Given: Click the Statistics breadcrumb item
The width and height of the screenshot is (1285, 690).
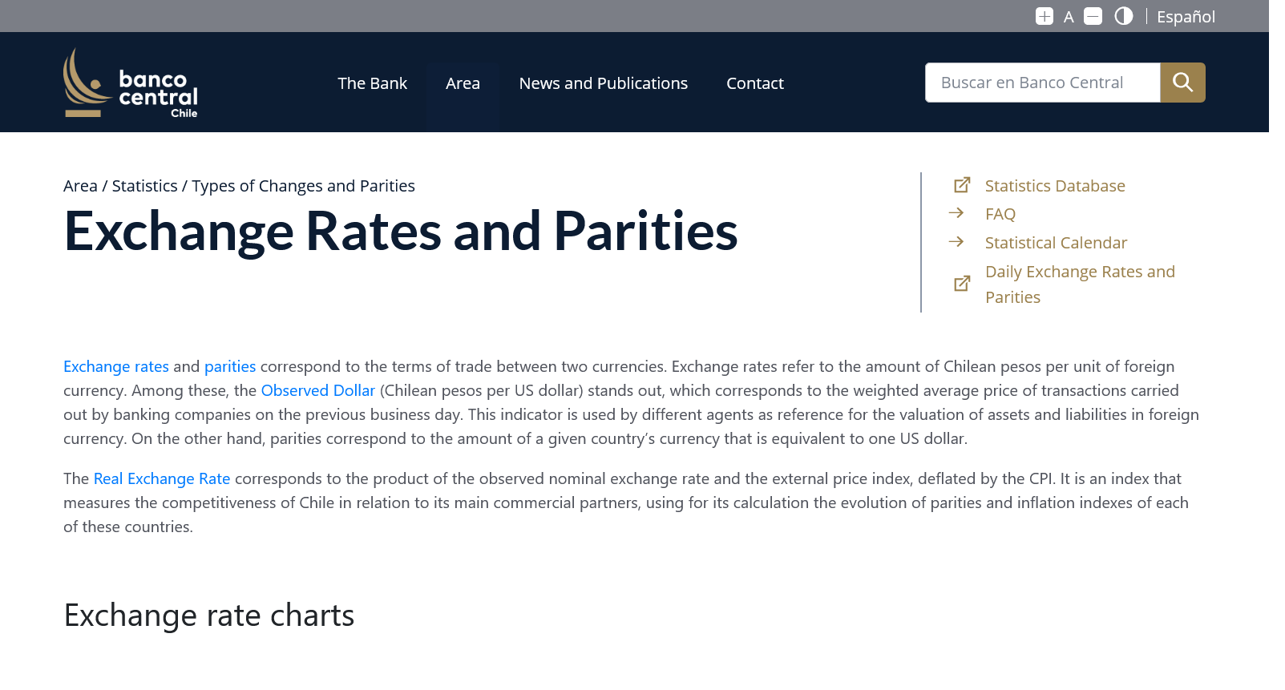Looking at the screenshot, I should 144,186.
